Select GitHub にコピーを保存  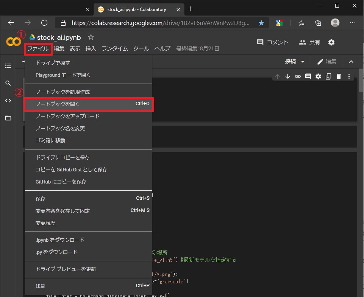pyautogui.click(x=89, y=182)
